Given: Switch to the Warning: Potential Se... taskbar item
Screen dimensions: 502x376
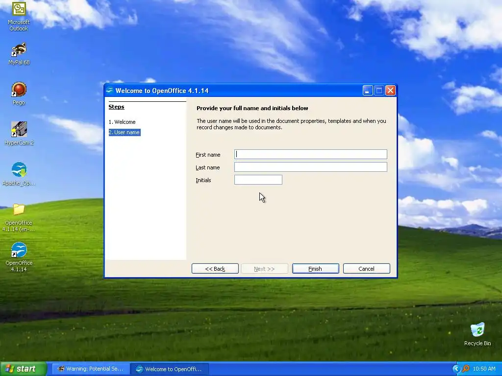Looking at the screenshot, I should [x=91, y=369].
